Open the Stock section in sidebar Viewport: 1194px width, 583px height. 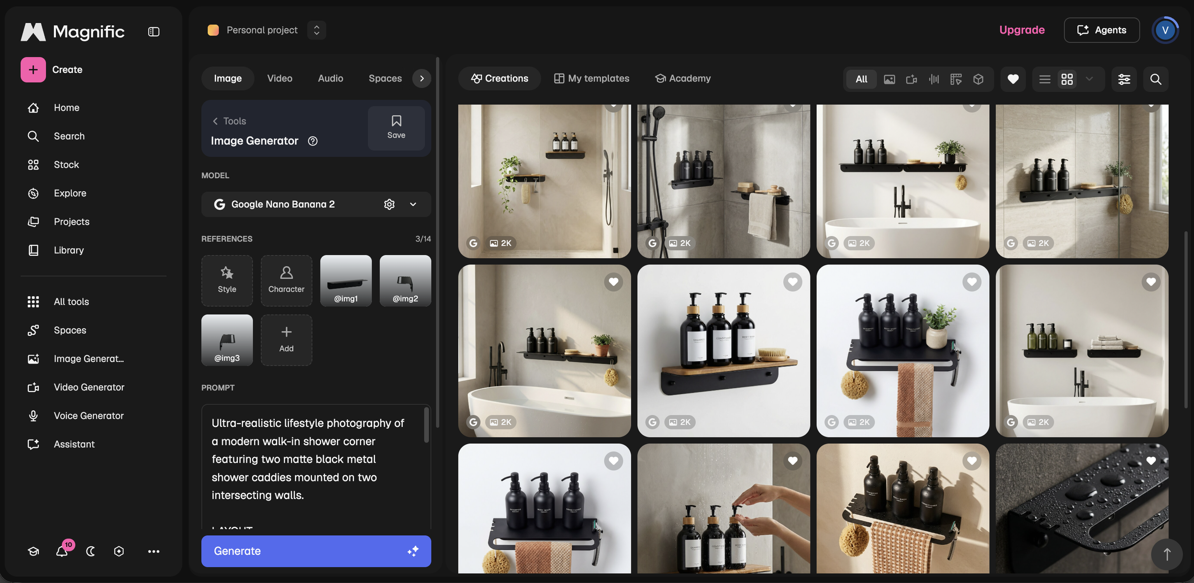[53, 165]
